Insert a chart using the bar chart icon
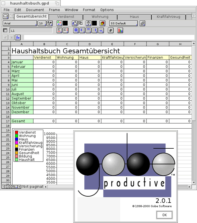Viewport: 197px width, 223px height. pyautogui.click(x=120, y=30)
